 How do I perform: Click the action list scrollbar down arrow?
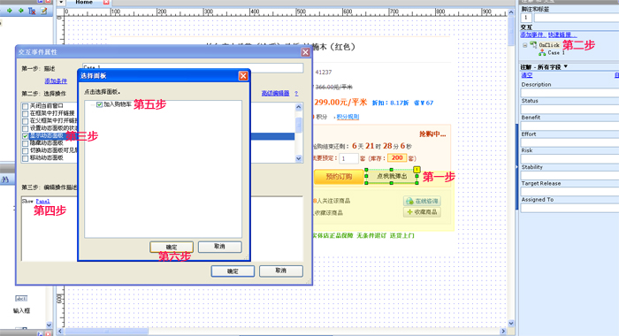click(x=299, y=158)
